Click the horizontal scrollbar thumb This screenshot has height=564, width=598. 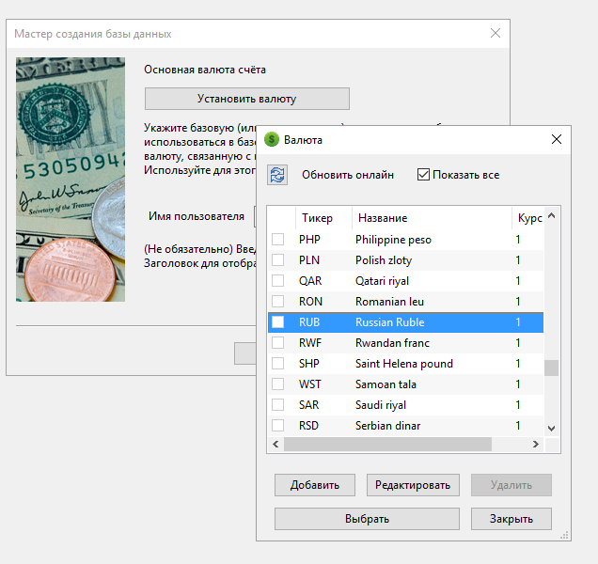click(388, 445)
